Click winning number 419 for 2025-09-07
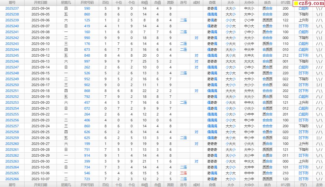The height and width of the screenshot is (187, 325). pos(87,26)
